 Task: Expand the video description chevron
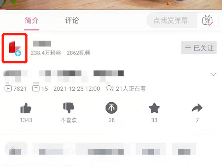(213, 74)
